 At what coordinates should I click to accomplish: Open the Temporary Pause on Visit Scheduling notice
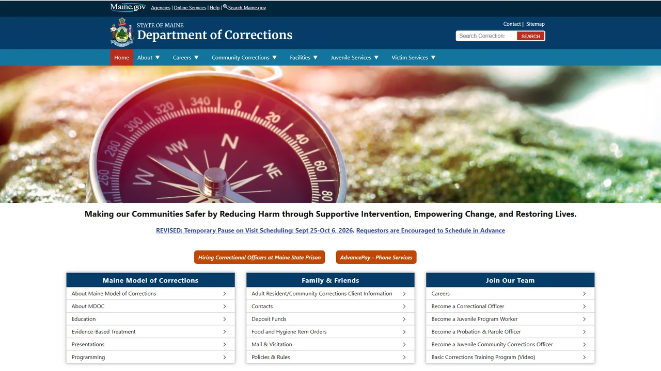pyautogui.click(x=255, y=230)
